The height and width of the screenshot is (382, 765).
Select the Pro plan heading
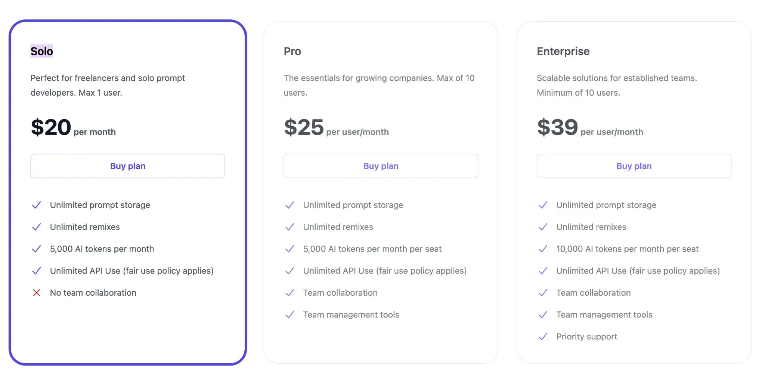pos(292,51)
